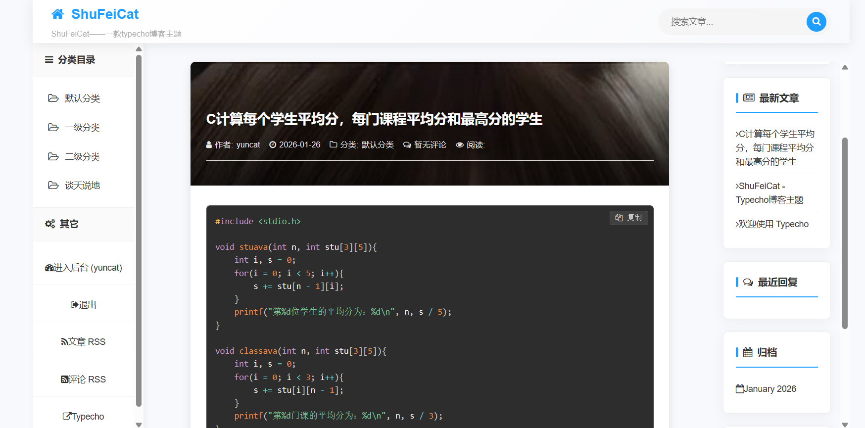Expand the 分类目录 hamburger menu header
Image resolution: width=865 pixels, height=428 pixels.
click(x=49, y=60)
